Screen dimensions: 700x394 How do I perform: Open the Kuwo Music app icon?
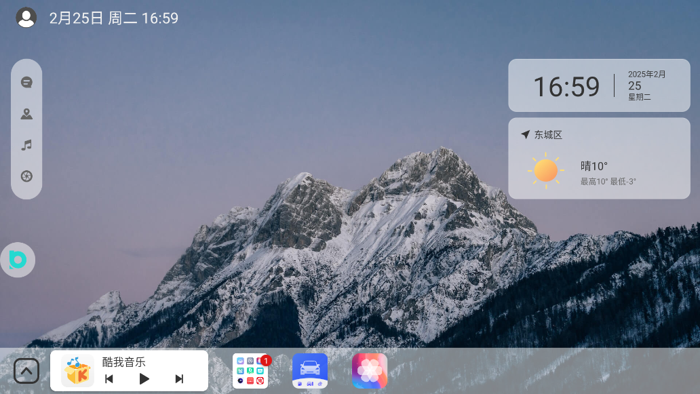77,371
